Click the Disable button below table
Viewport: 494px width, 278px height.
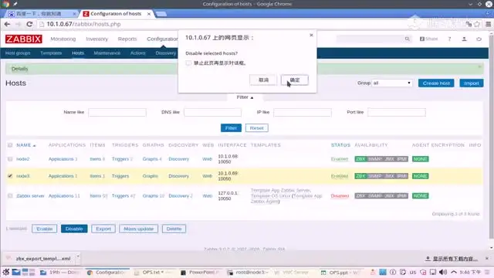pos(74,229)
